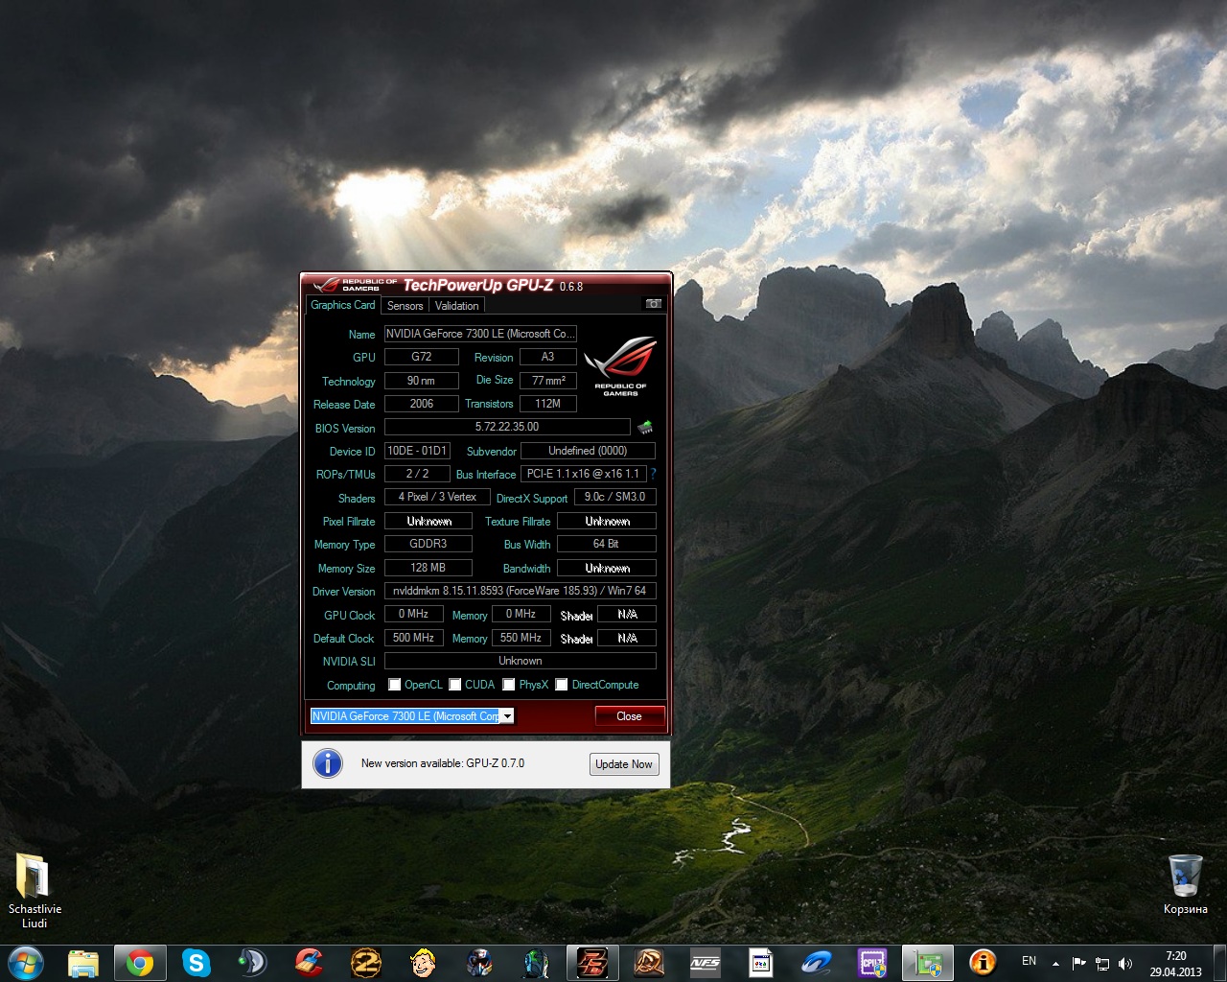
Task: Click the BIOS Version field
Action: [507, 427]
